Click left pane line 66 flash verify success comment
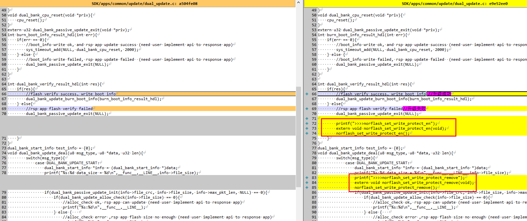The image size is (527, 221). point(71,94)
